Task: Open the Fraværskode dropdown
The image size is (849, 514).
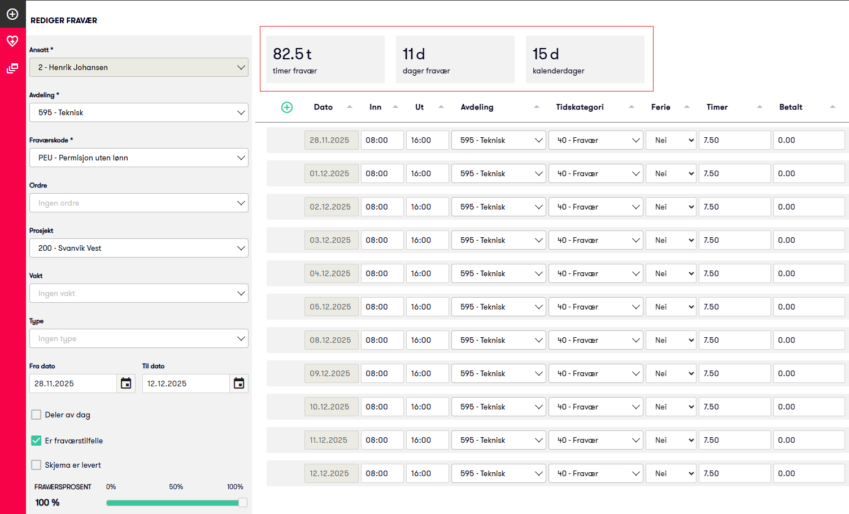Action: point(138,158)
